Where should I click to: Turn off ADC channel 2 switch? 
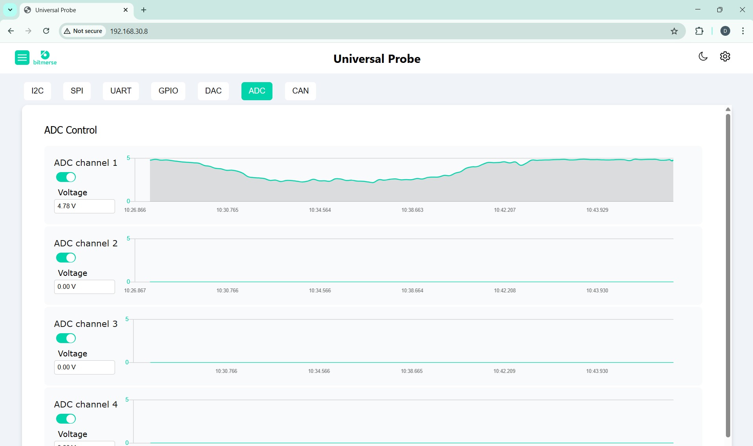pos(66,258)
